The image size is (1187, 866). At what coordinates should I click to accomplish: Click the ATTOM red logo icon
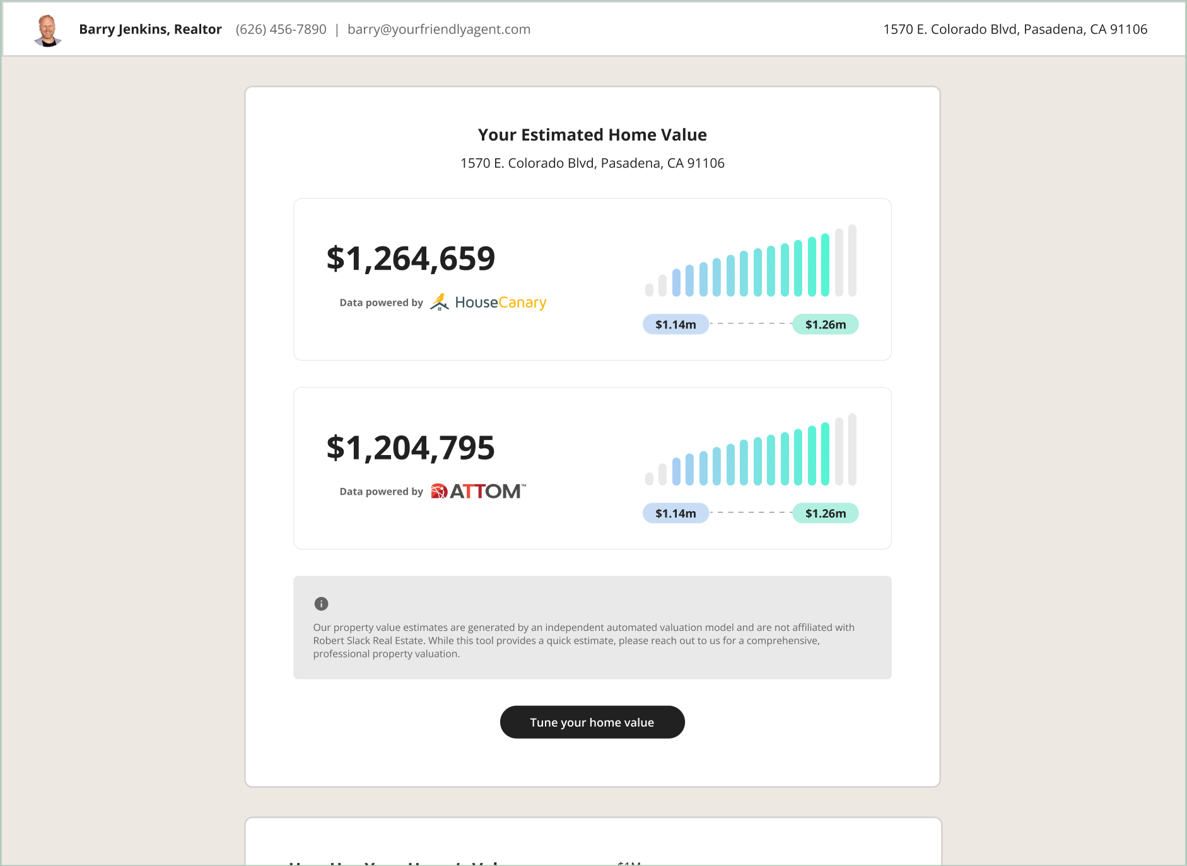click(439, 492)
